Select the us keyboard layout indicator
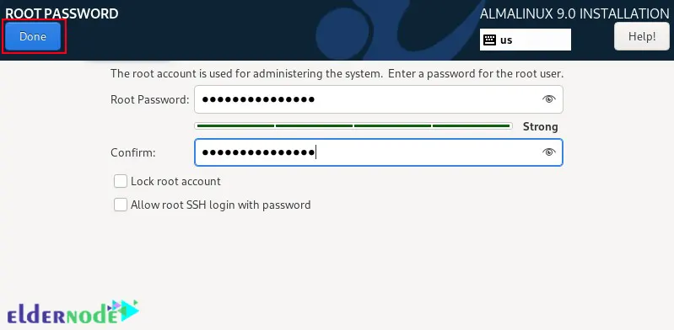The width and height of the screenshot is (674, 330). click(526, 40)
